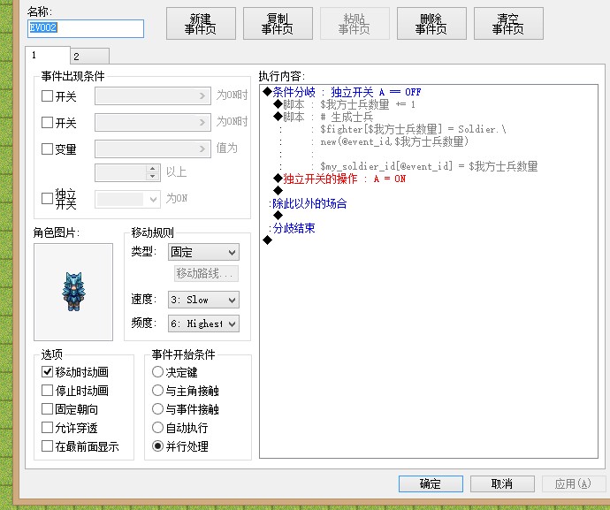Select the 与主角接触 trigger radio button
Image resolution: width=610 pixels, height=510 pixels.
[157, 390]
